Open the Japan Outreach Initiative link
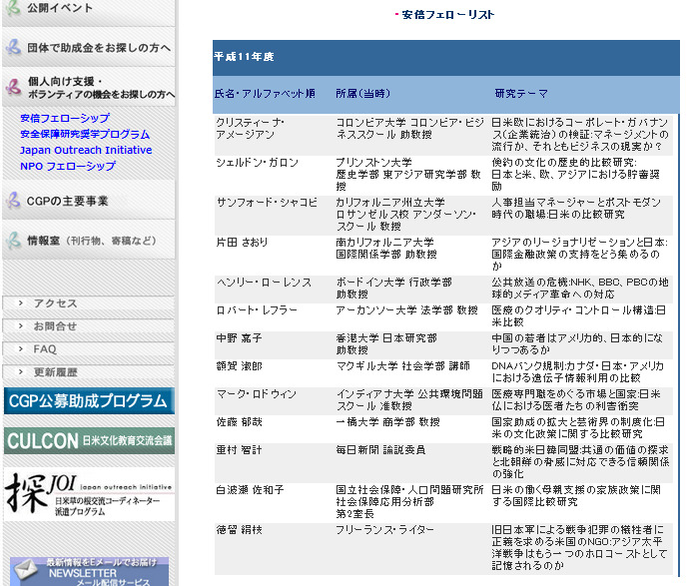This screenshot has width=686, height=586. point(86,150)
